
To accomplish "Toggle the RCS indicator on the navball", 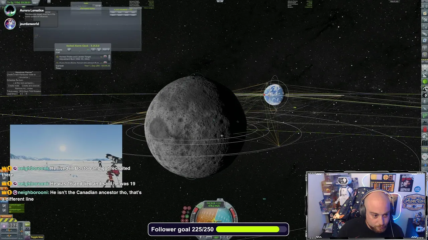I will pyautogui.click(x=200, y=206).
